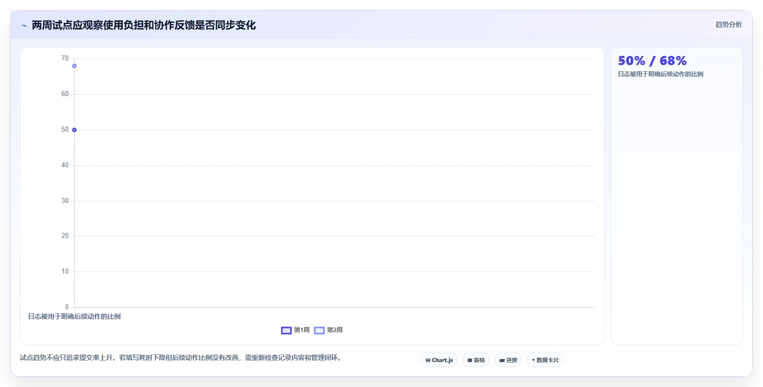Click the 第1周 legend color box
The width and height of the screenshot is (763, 387).
[286, 330]
